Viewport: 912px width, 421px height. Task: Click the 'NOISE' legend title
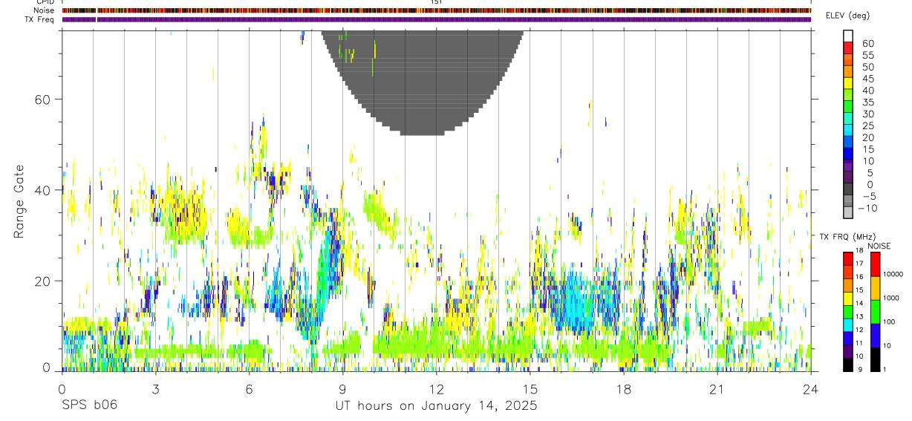coord(879,246)
